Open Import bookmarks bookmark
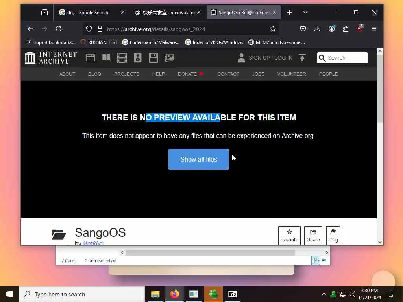 pyautogui.click(x=51, y=42)
